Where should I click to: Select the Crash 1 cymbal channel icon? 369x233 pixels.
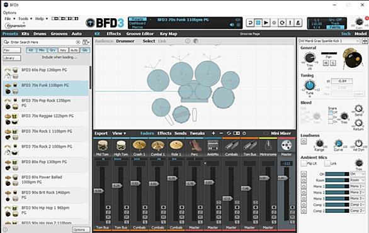[139, 146]
